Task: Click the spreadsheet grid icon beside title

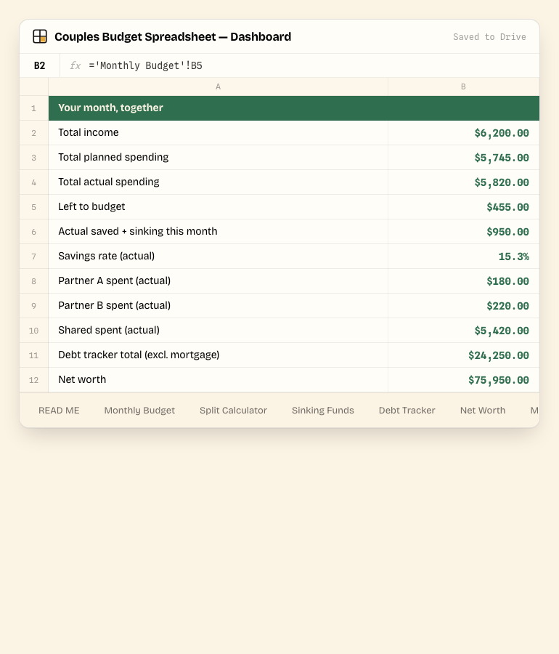Action: (x=40, y=36)
